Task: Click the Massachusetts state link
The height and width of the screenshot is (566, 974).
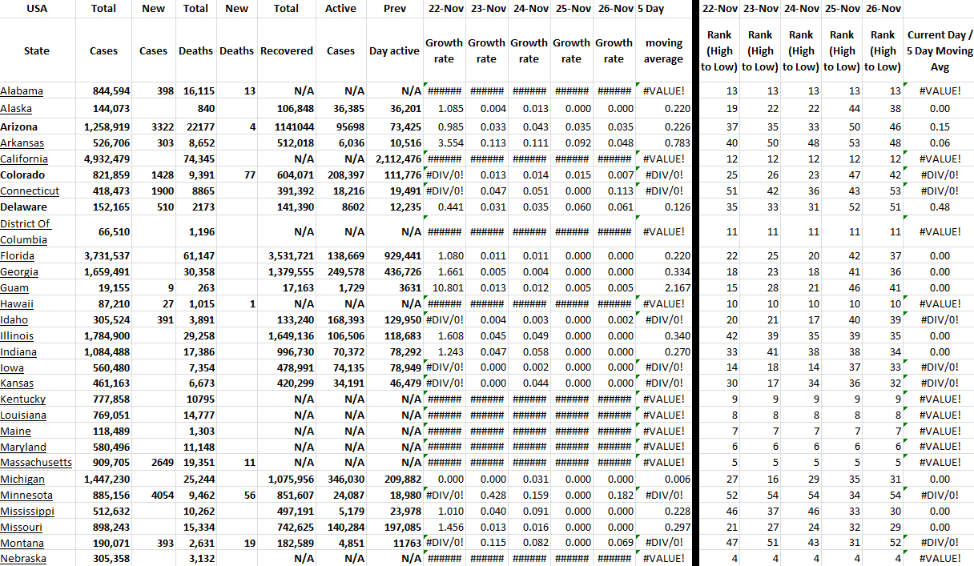Action: tap(36, 463)
